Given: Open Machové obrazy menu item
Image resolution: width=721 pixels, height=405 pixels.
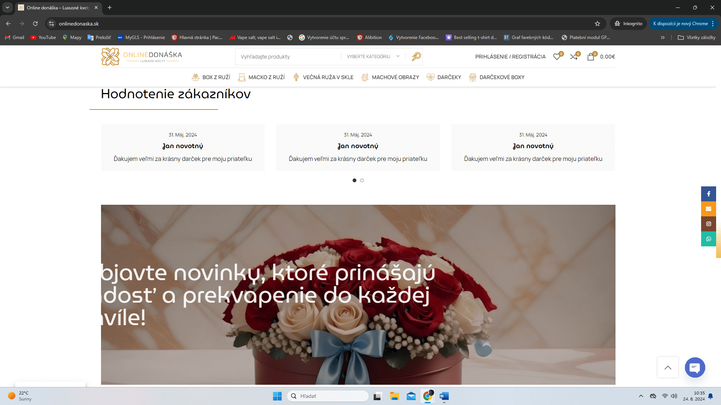Looking at the screenshot, I should pos(390,77).
